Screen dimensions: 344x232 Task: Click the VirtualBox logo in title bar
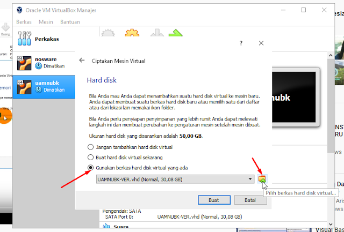click(19, 10)
